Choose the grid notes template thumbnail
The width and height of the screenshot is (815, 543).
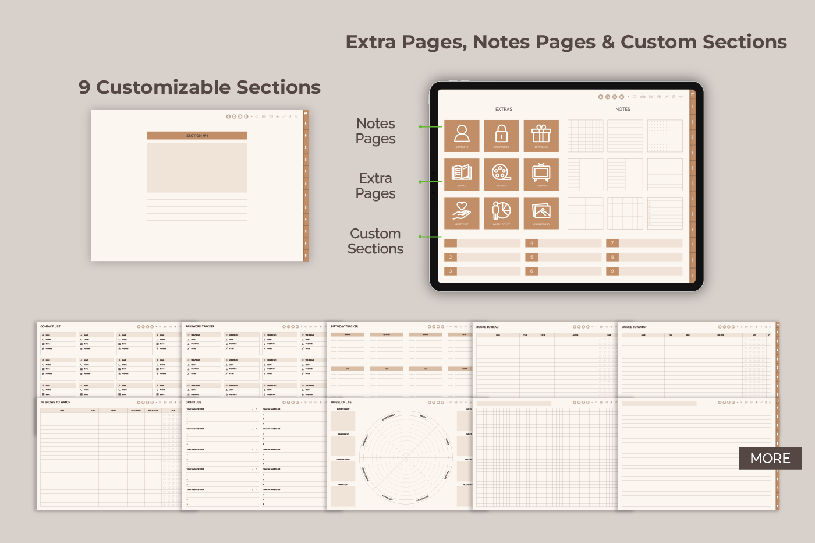tap(585, 136)
